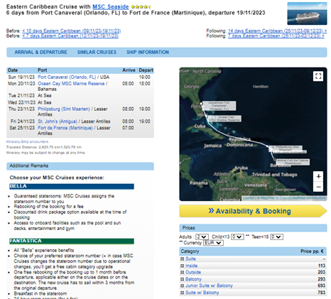Expand Suite w/ Balcony category
Screen dimensions: 331x299
pos(182,293)
